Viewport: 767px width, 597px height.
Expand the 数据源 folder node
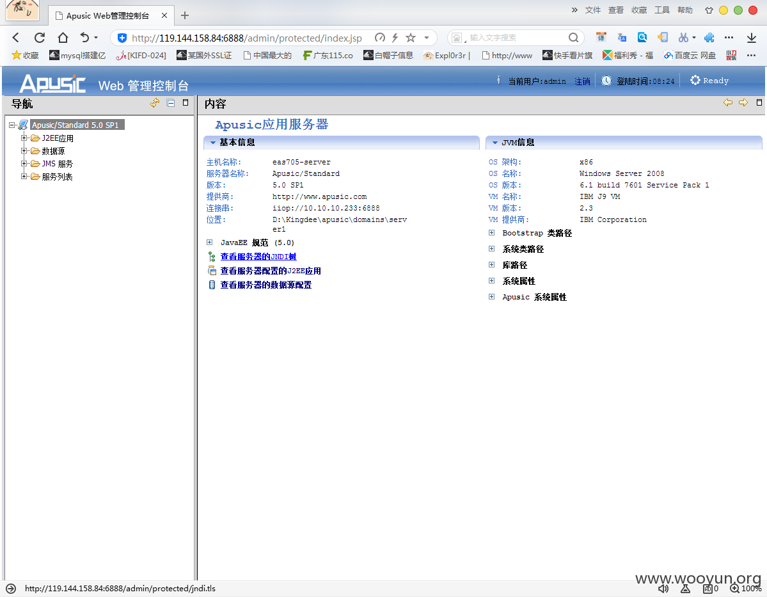tap(24, 151)
